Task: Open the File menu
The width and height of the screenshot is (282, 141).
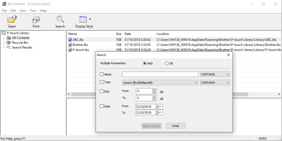Action: click(x=4, y=11)
